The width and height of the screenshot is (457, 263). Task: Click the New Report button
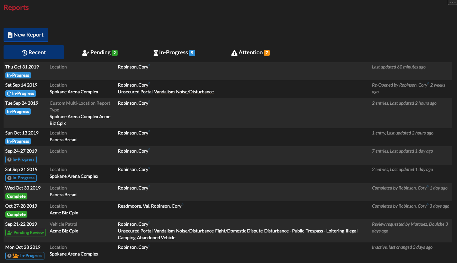click(26, 34)
